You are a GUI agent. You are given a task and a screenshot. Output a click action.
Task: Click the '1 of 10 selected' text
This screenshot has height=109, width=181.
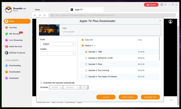[68, 32]
